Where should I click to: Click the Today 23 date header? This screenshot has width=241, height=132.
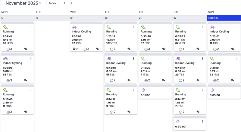click(224, 18)
